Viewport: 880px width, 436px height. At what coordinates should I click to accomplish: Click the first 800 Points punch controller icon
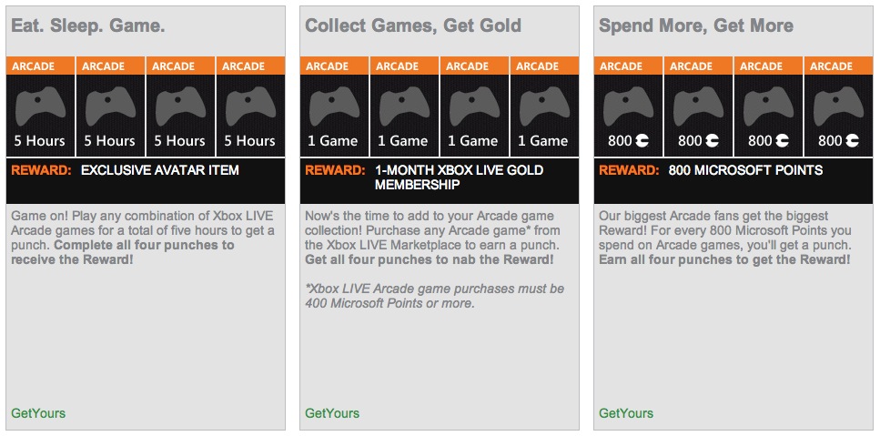(x=628, y=106)
